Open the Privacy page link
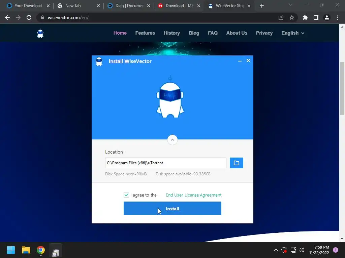The image size is (345, 258). [x=264, y=33]
